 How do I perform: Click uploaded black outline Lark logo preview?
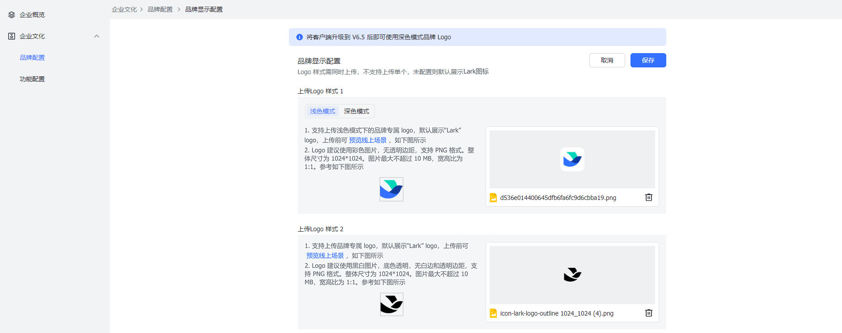[572, 275]
